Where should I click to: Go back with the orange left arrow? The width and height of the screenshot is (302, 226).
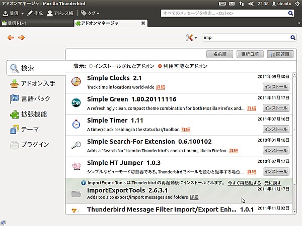pos(11,37)
